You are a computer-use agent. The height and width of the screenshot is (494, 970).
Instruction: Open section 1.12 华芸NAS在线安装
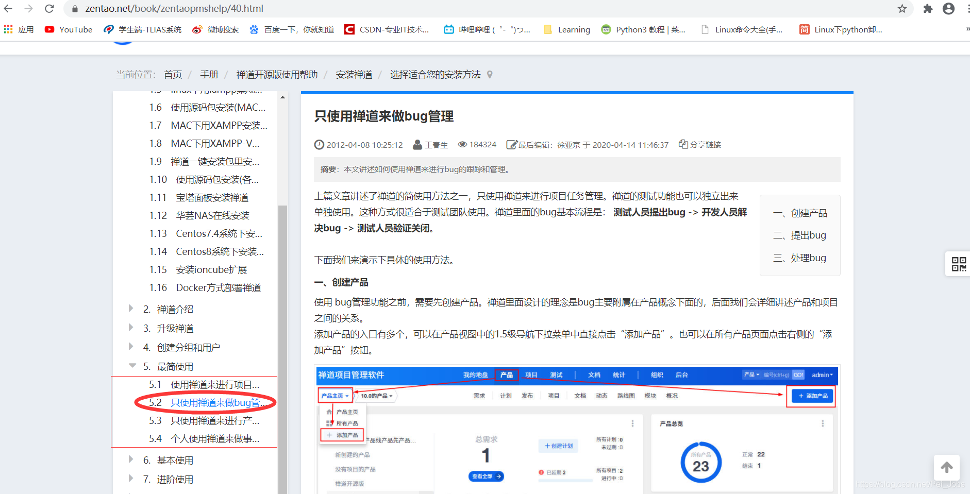[x=199, y=216]
